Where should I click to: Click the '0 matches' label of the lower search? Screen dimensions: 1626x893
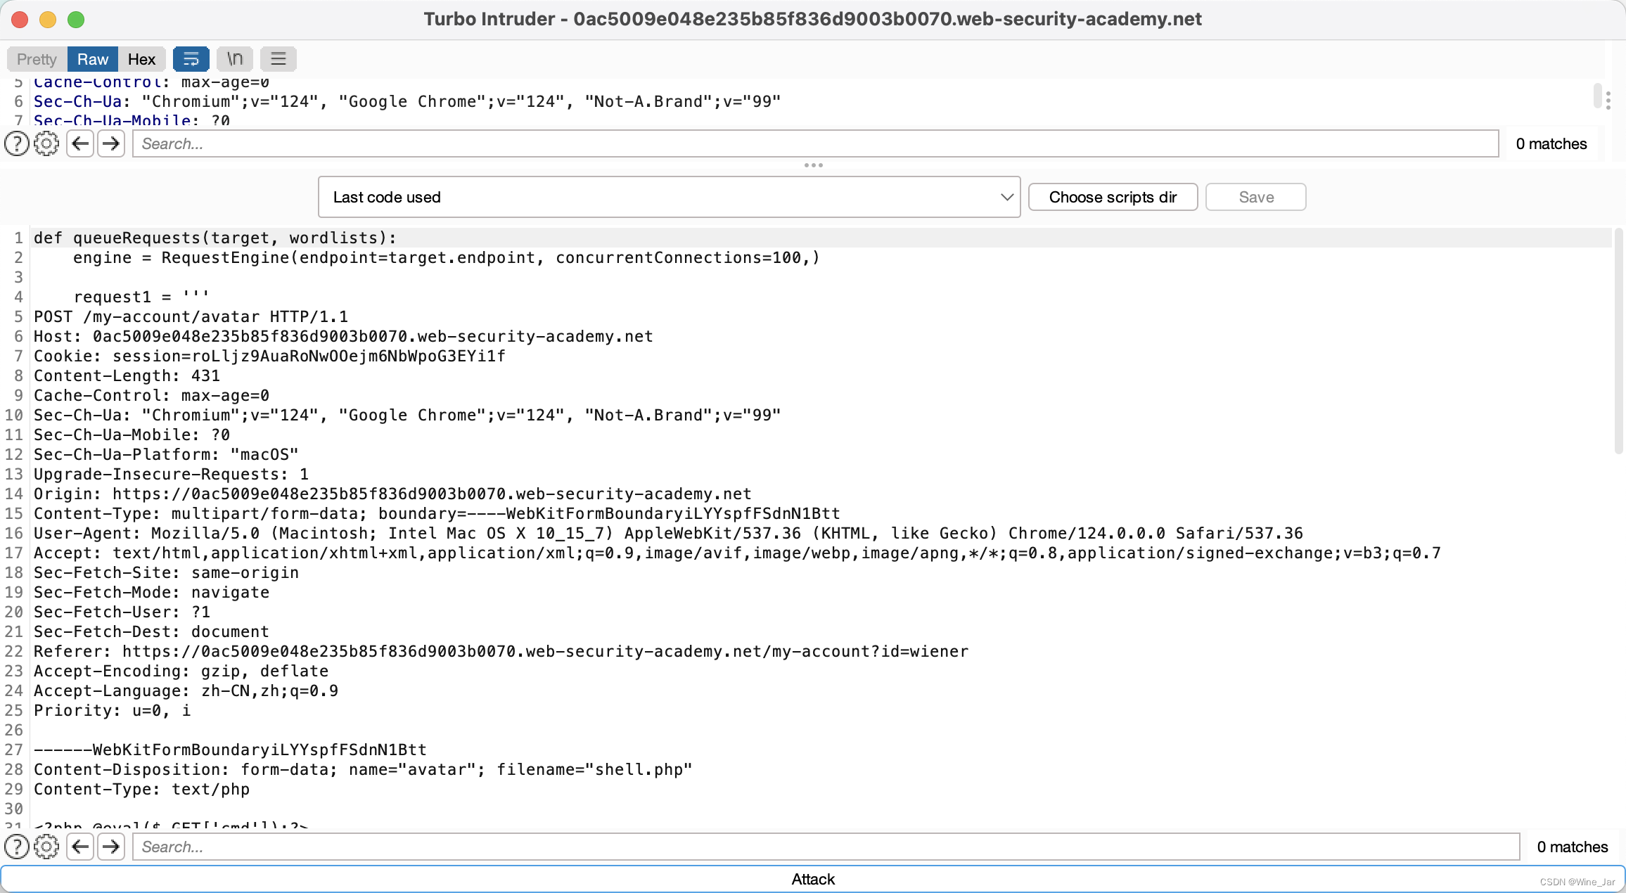(1573, 847)
